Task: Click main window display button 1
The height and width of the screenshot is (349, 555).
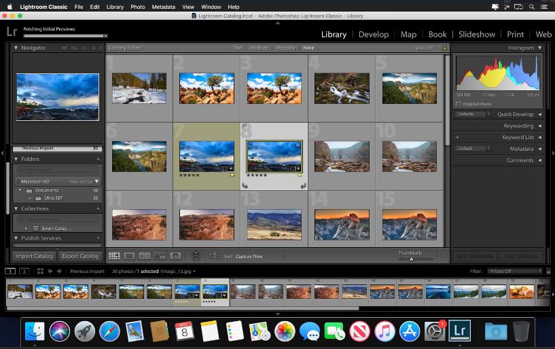Action: 10,271
